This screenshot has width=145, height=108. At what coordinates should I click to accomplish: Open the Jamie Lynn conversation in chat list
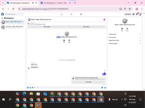pyautogui.click(x=13, y=27)
